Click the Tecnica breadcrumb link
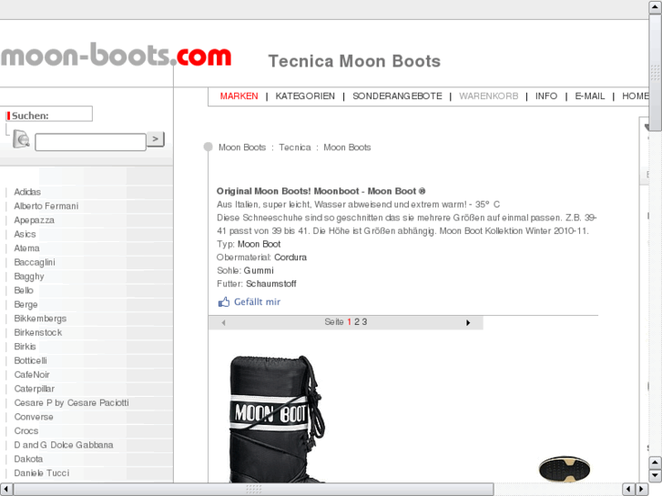Screen dimensions: 662x496 coord(295,147)
